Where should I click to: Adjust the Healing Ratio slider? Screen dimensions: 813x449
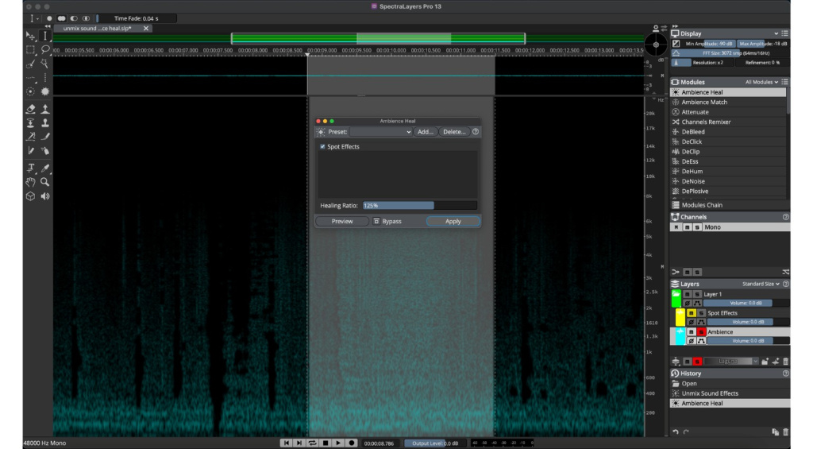(420, 206)
